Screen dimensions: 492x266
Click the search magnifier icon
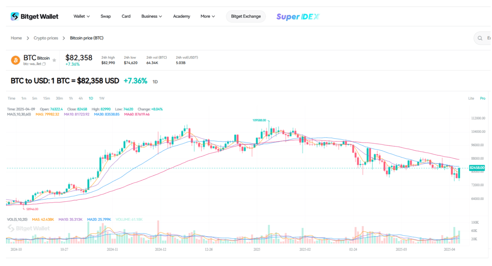[480, 38]
